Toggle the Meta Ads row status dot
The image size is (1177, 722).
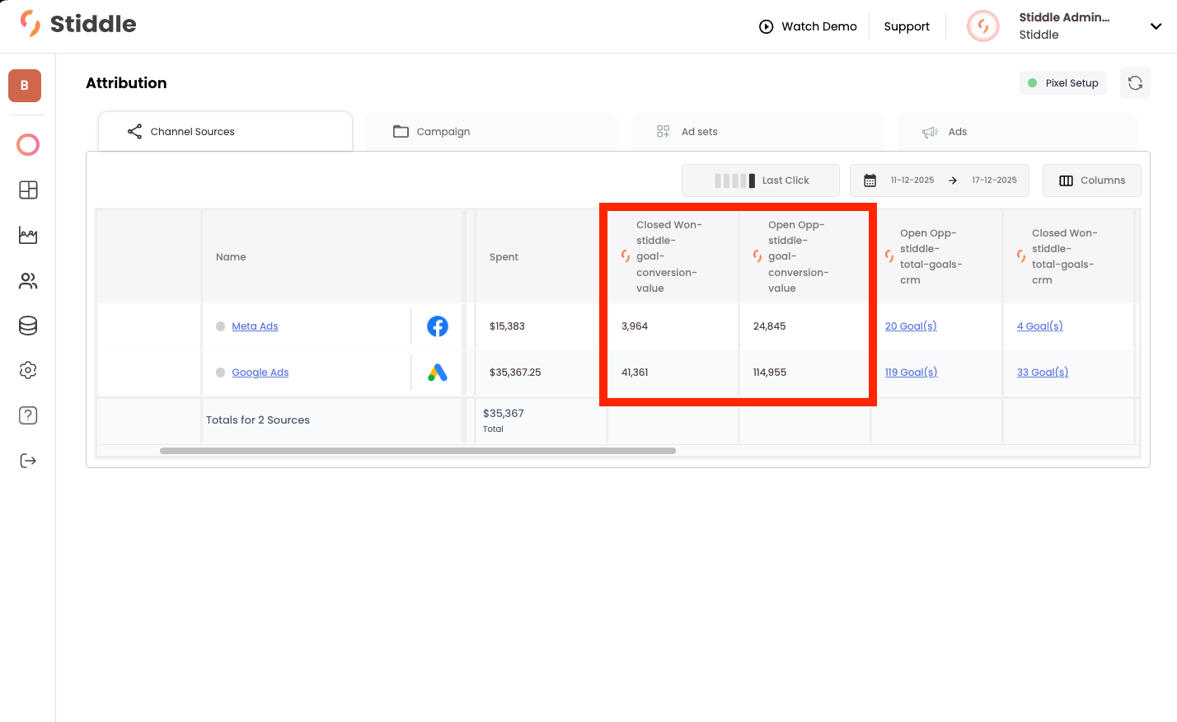click(x=221, y=326)
